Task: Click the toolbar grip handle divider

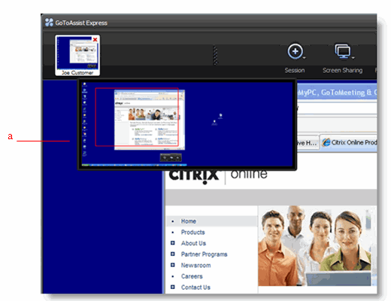Action: [215, 55]
